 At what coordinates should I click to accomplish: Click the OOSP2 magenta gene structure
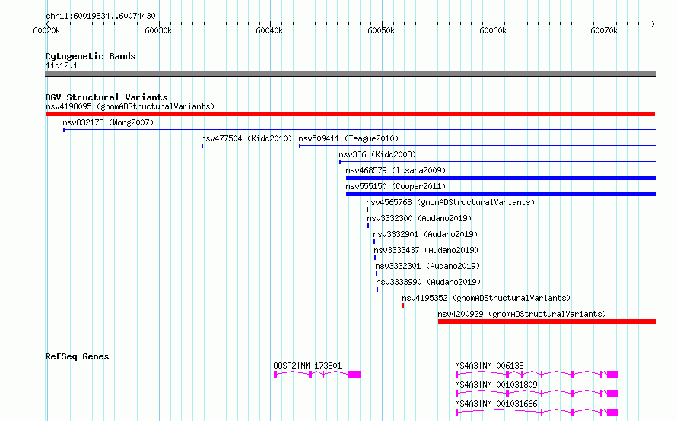click(x=317, y=375)
